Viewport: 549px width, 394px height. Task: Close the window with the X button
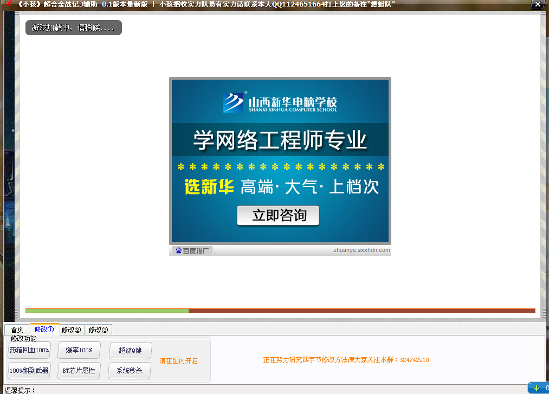click(538, 4)
